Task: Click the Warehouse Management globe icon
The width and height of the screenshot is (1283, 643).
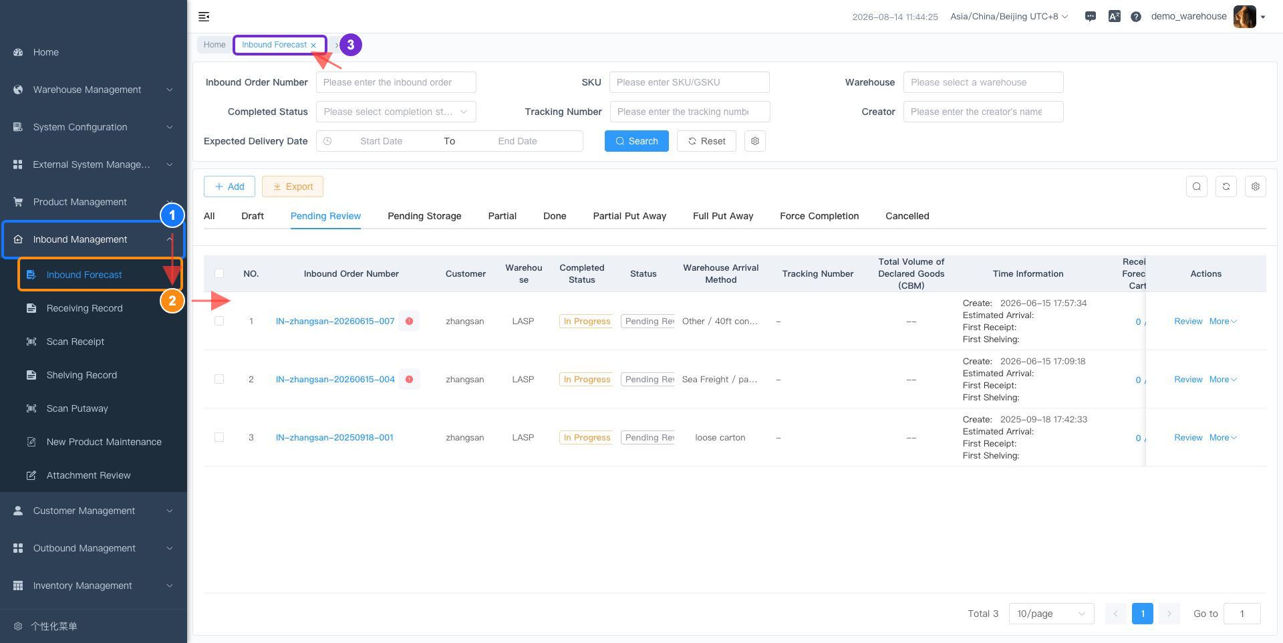Action: (x=18, y=90)
